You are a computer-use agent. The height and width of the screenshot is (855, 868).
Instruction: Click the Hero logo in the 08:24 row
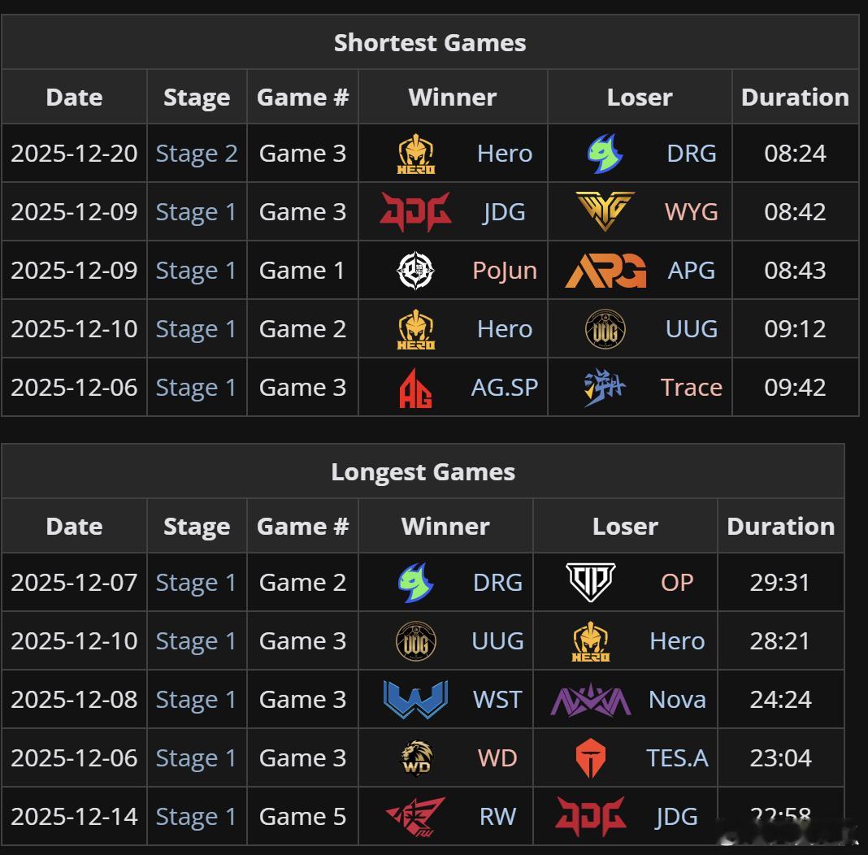415,154
